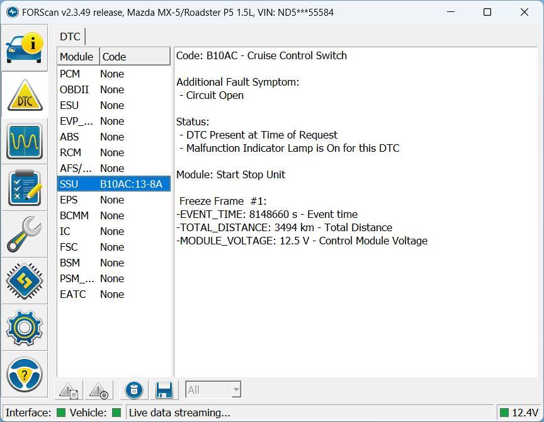Image resolution: width=544 pixels, height=422 pixels.
Task: Minimize the FORScan window
Action: click(451, 12)
